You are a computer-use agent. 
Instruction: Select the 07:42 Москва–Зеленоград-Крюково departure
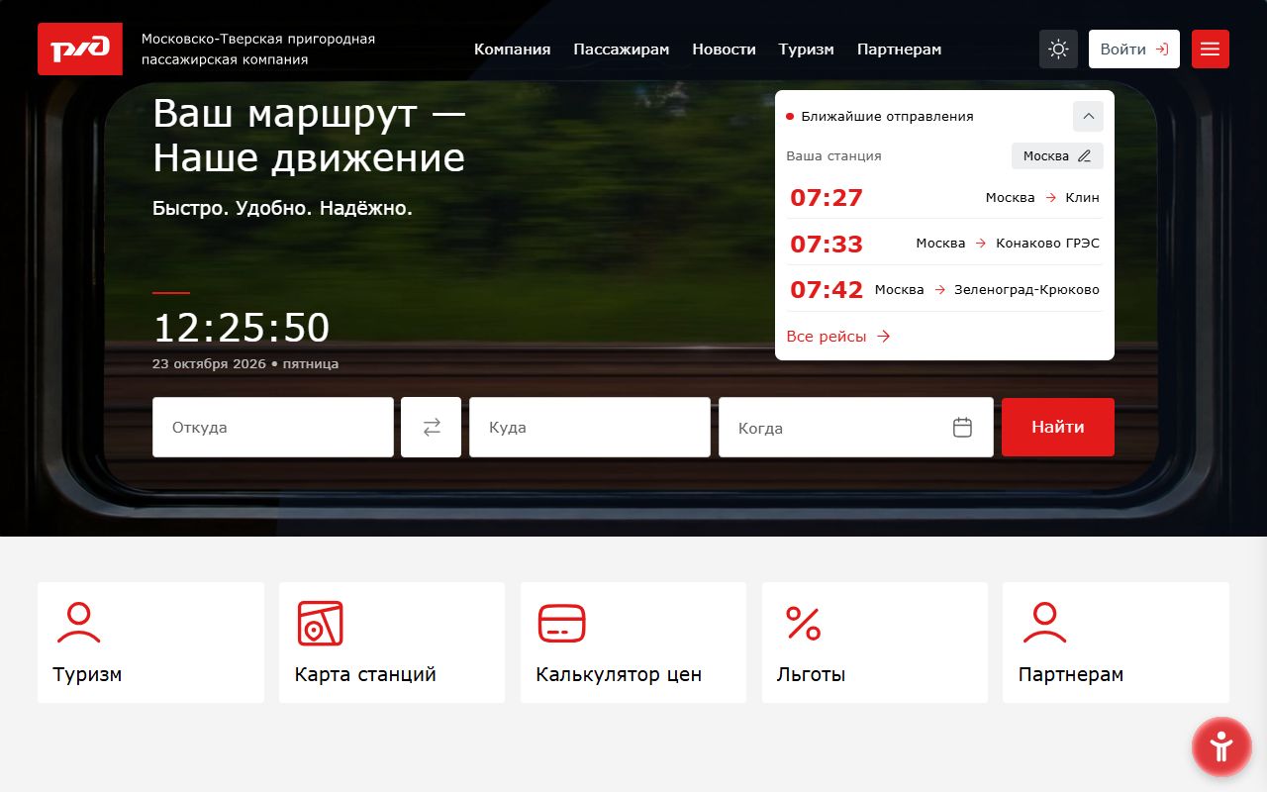click(x=944, y=289)
